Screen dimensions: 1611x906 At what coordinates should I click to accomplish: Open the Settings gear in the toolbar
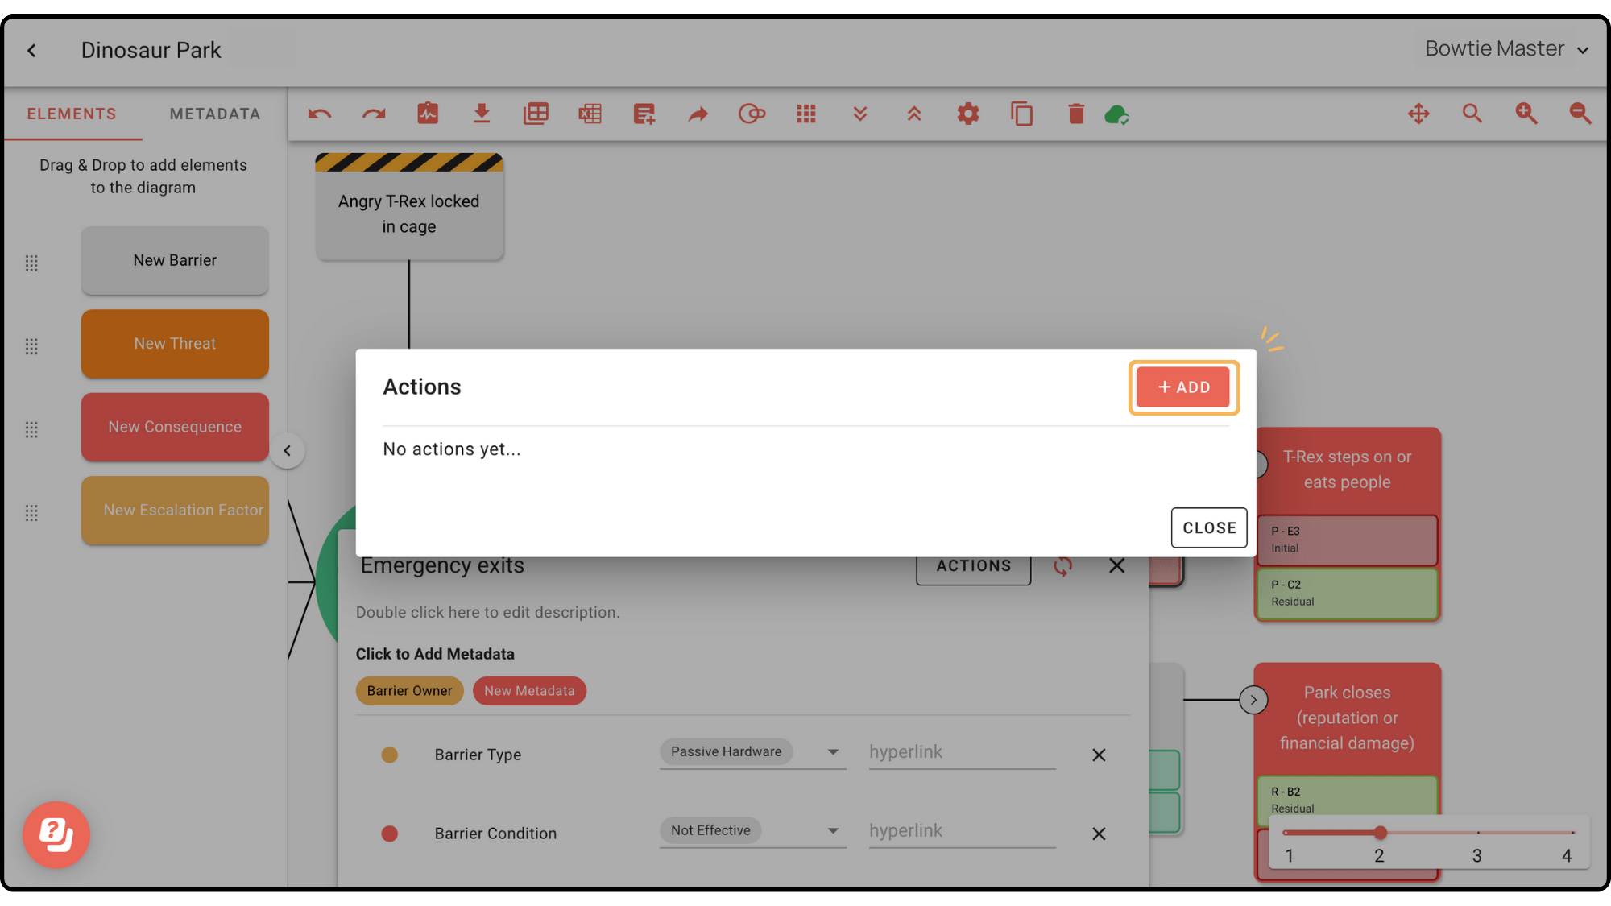[968, 114]
